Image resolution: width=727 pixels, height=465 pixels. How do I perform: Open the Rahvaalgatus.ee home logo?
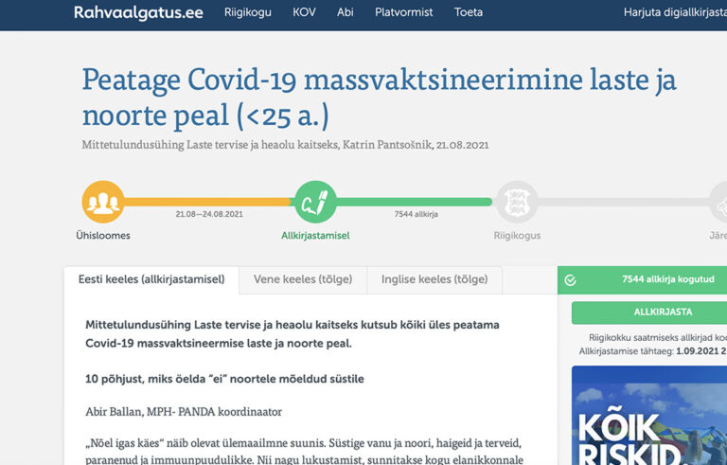tap(138, 13)
